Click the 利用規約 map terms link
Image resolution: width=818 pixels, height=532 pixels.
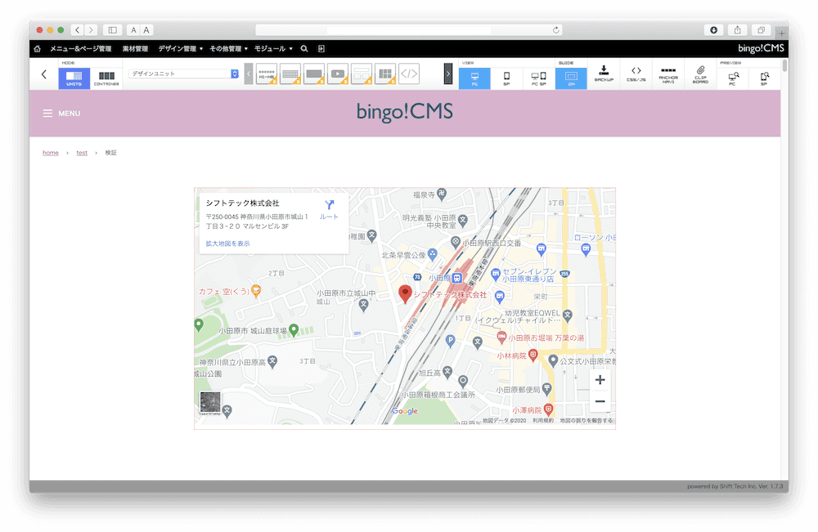click(543, 421)
